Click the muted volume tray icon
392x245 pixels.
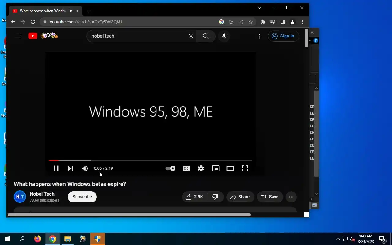pos(352,239)
